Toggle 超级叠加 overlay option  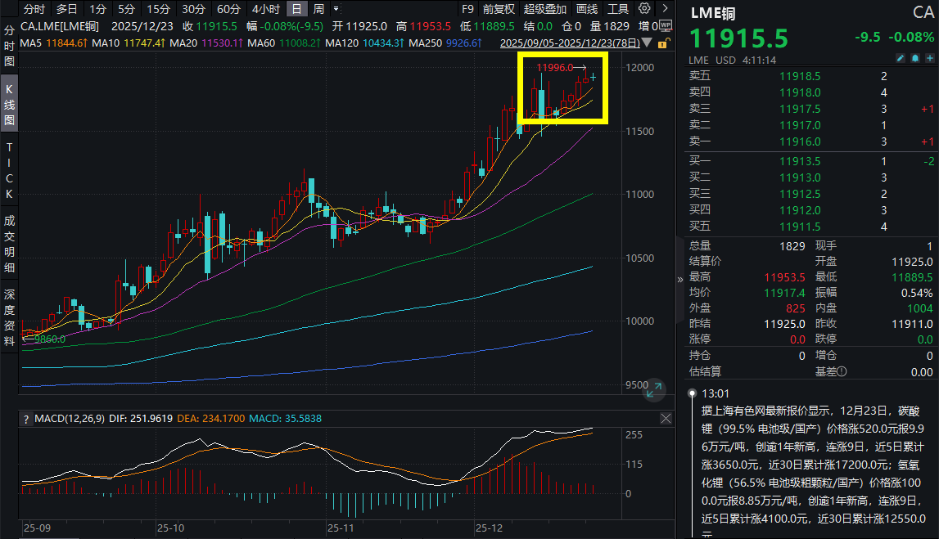(x=544, y=9)
